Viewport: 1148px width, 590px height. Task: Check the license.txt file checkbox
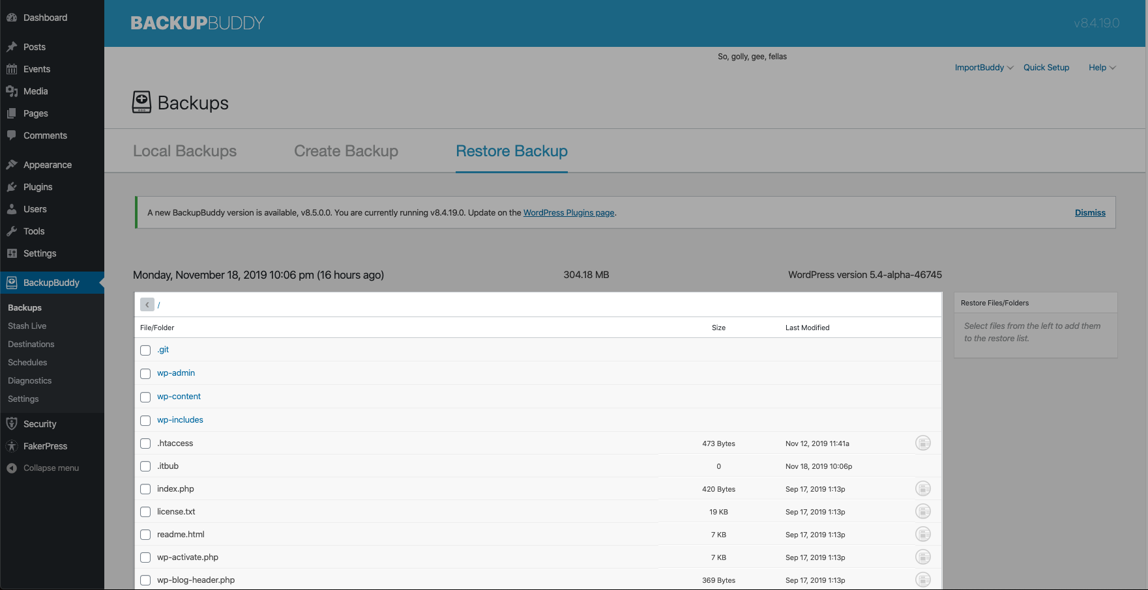[x=145, y=512]
